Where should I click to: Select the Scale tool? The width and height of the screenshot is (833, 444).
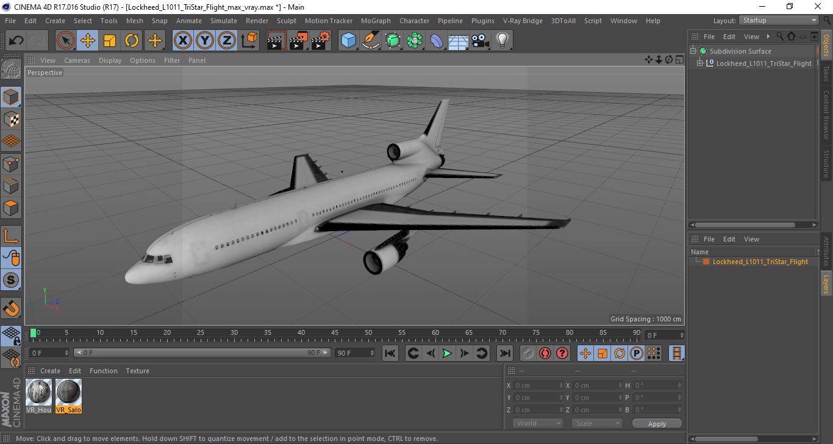[x=110, y=41]
